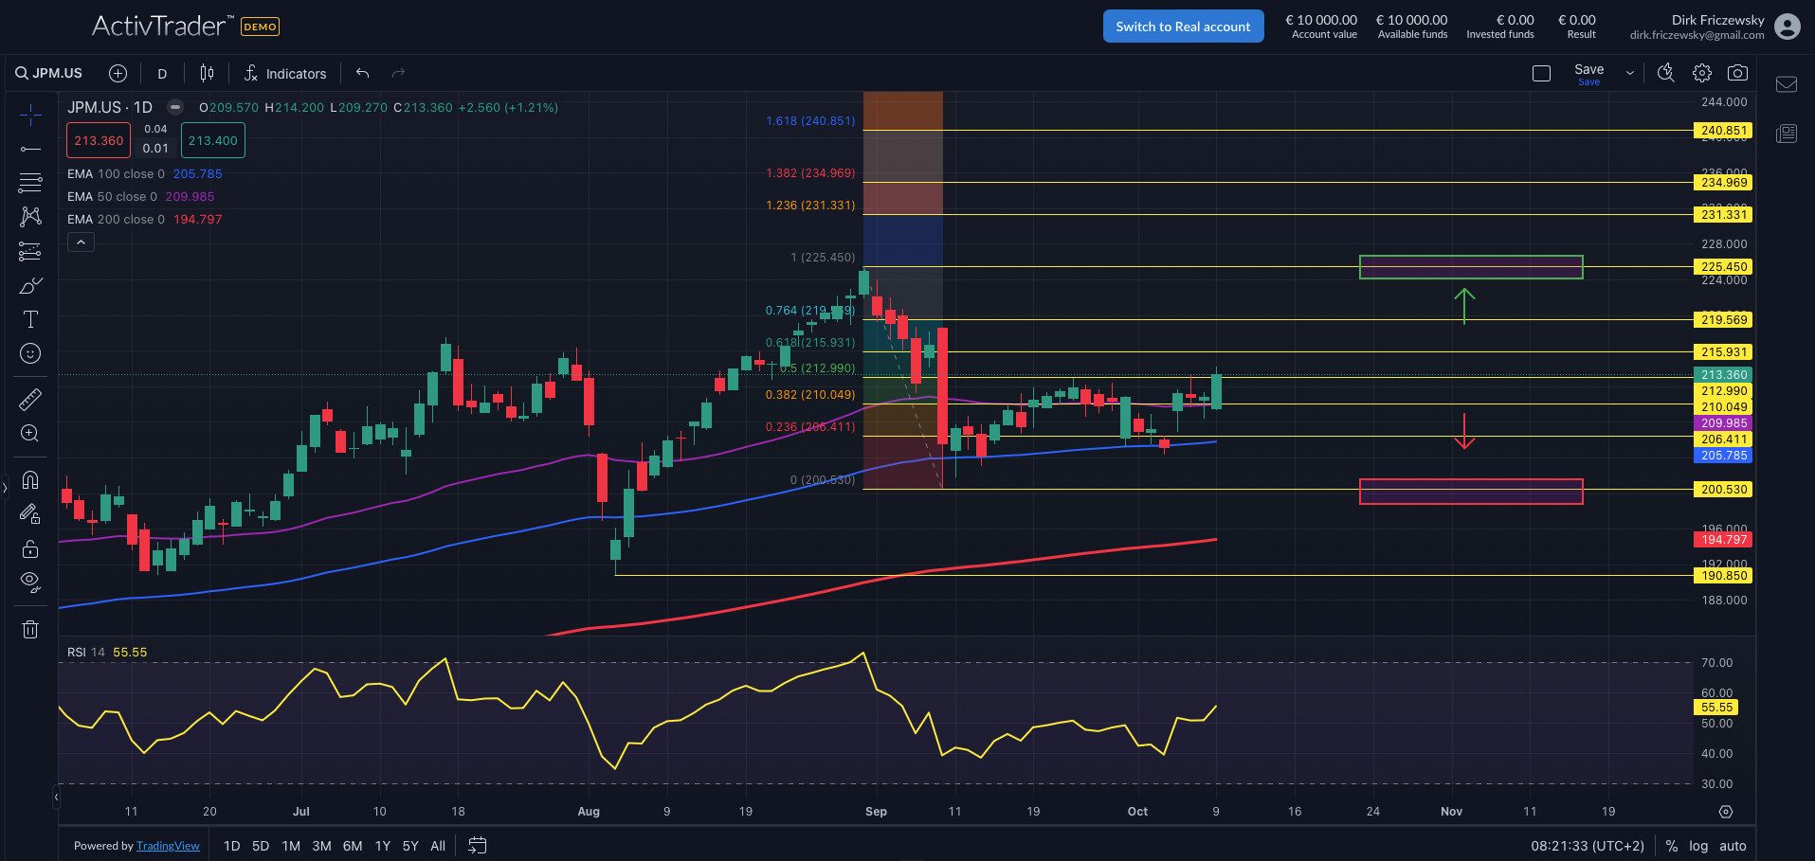Collapse the EMA indicator legend
The width and height of the screenshot is (1815, 861).
click(81, 242)
